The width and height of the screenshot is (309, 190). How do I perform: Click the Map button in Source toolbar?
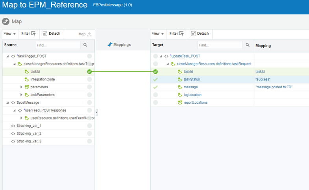[x=85, y=34]
